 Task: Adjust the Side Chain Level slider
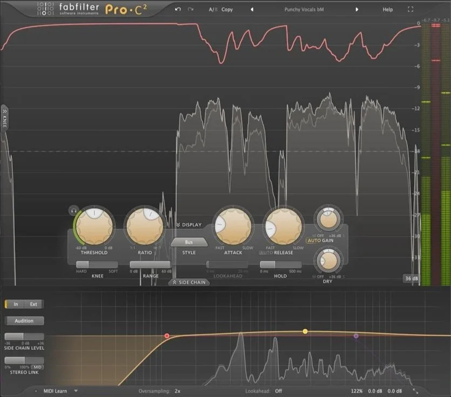coord(24,336)
